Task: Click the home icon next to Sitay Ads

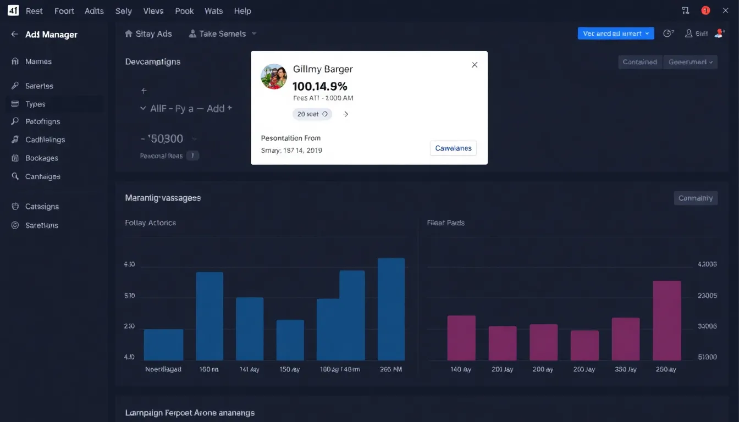Action: coord(128,34)
